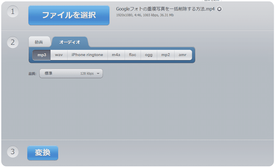276x167 pixels.
Task: Select the ogg format
Action: (x=149, y=55)
